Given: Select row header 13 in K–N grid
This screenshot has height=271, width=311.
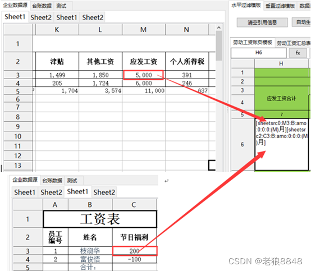Looking at the screenshot, I should pos(18,166).
